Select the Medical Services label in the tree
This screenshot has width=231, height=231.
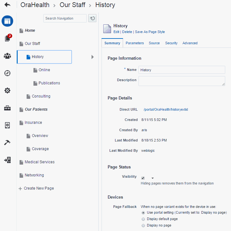pyautogui.click(x=40, y=162)
